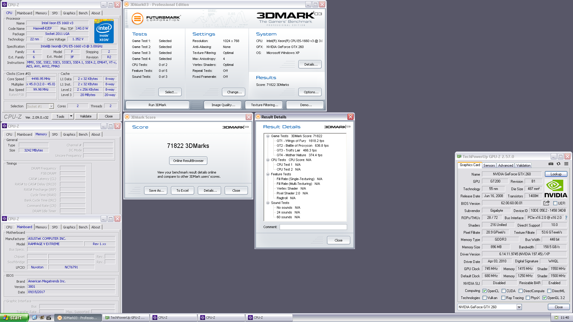Click the clapperboard icon in quick launch

(49, 318)
